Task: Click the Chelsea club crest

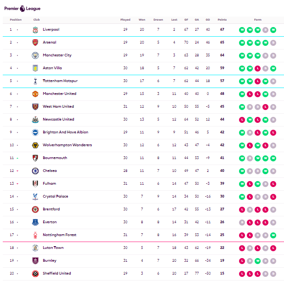Action: point(35,171)
